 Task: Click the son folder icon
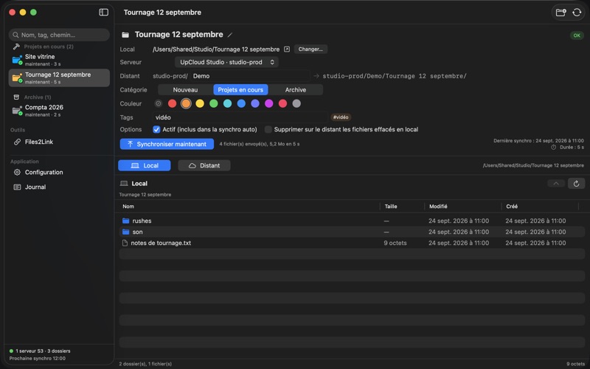pos(125,232)
